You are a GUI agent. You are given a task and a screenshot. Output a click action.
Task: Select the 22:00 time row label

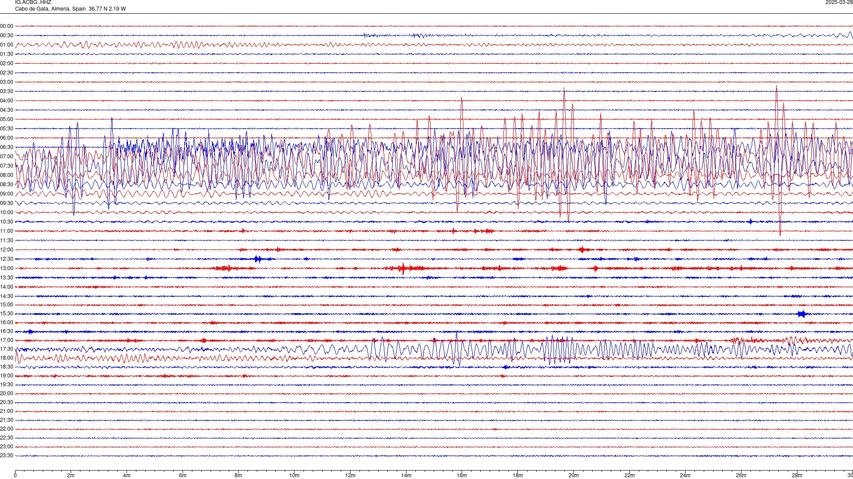pos(7,429)
